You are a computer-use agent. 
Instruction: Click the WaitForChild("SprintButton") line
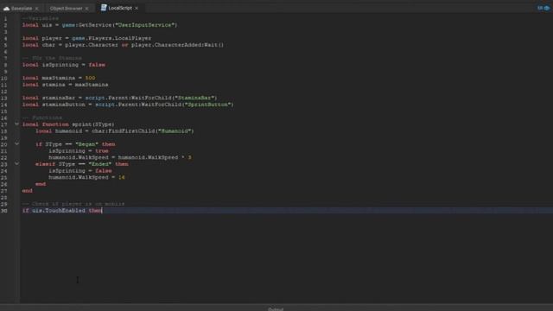click(x=128, y=105)
